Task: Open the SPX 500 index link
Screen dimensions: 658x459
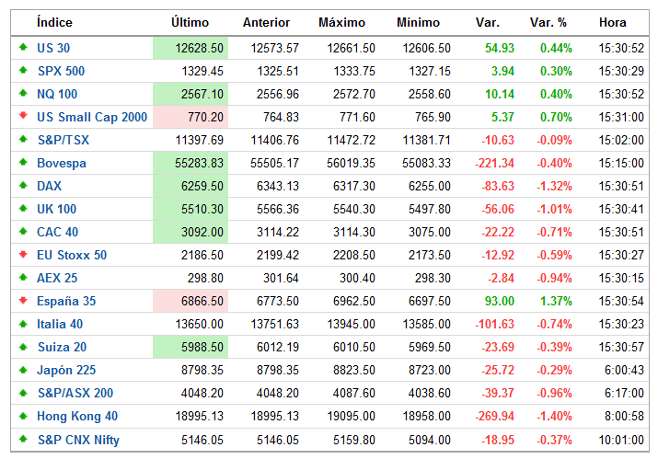Action: coord(61,71)
